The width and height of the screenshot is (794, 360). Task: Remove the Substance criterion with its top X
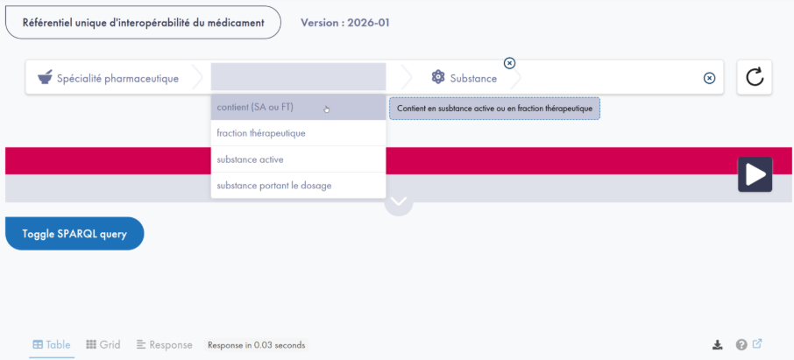click(510, 63)
